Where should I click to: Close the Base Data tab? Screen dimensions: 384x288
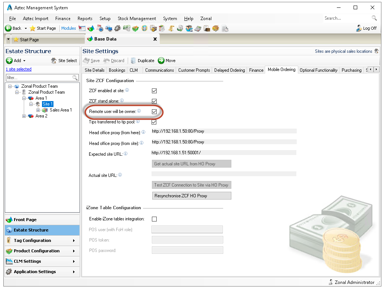tap(155, 39)
